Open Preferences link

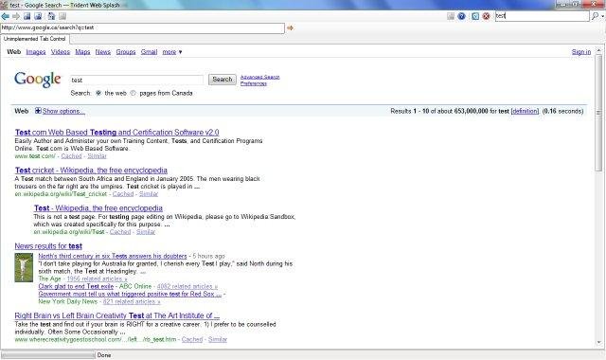pyautogui.click(x=254, y=83)
